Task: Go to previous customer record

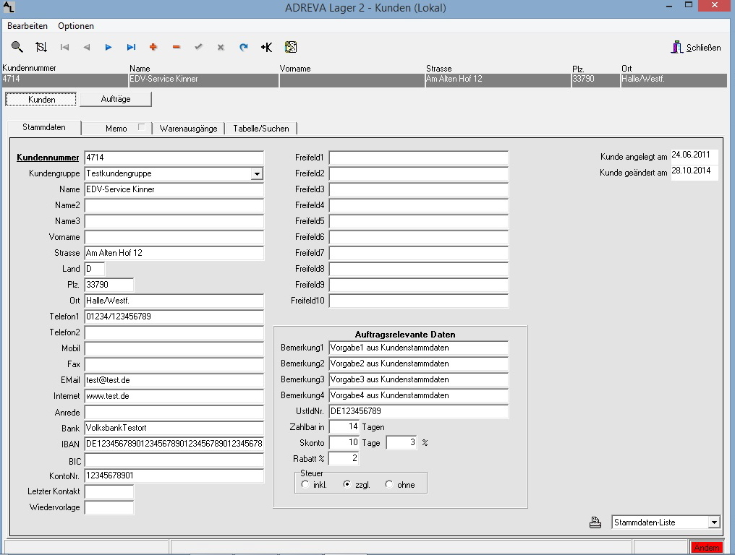Action: pos(87,47)
